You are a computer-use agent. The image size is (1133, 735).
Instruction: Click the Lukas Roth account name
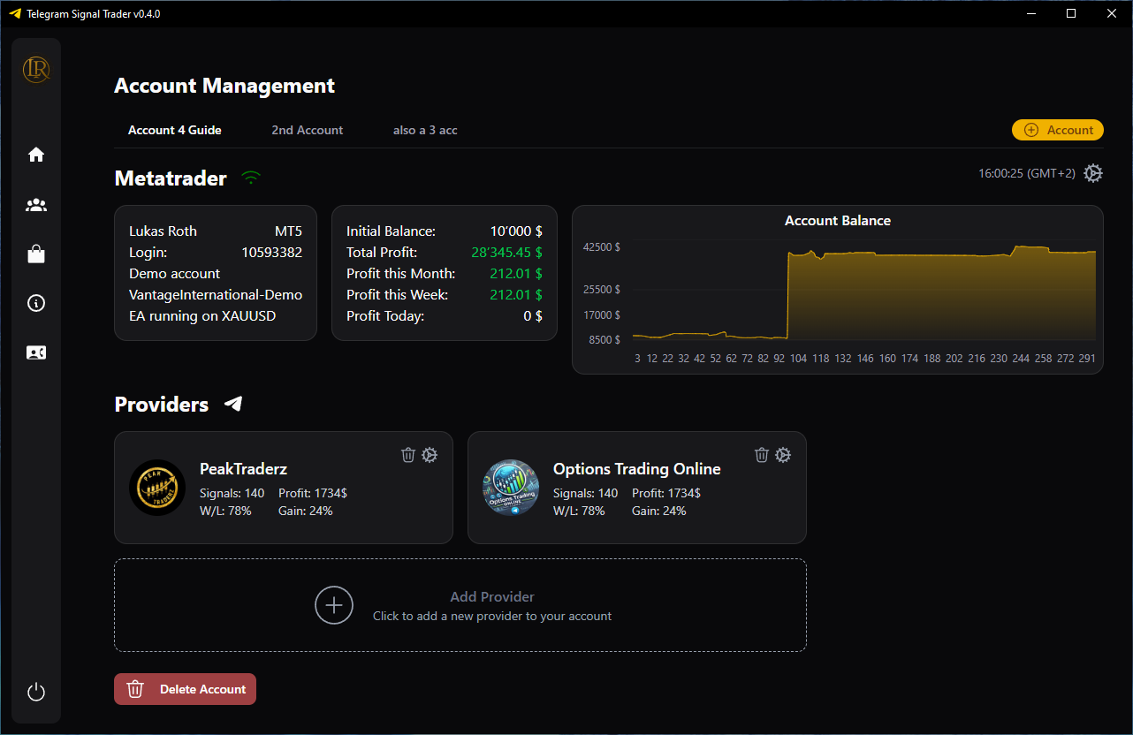[x=163, y=231]
